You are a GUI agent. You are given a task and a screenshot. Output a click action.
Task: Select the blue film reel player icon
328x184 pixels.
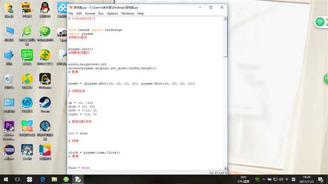pyautogui.click(x=27, y=105)
